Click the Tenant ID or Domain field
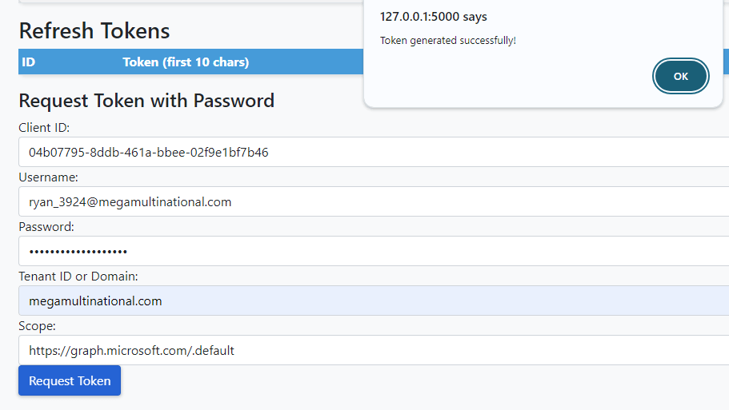729x410 pixels. coord(374,301)
